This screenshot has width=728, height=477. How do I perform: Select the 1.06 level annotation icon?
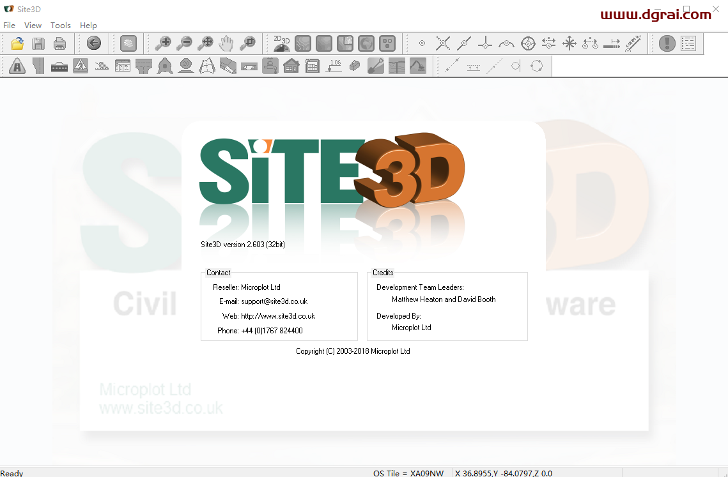(334, 66)
